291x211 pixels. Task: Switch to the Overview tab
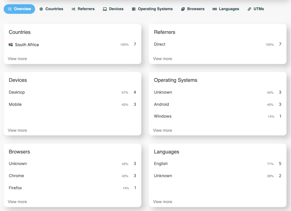pos(19,9)
